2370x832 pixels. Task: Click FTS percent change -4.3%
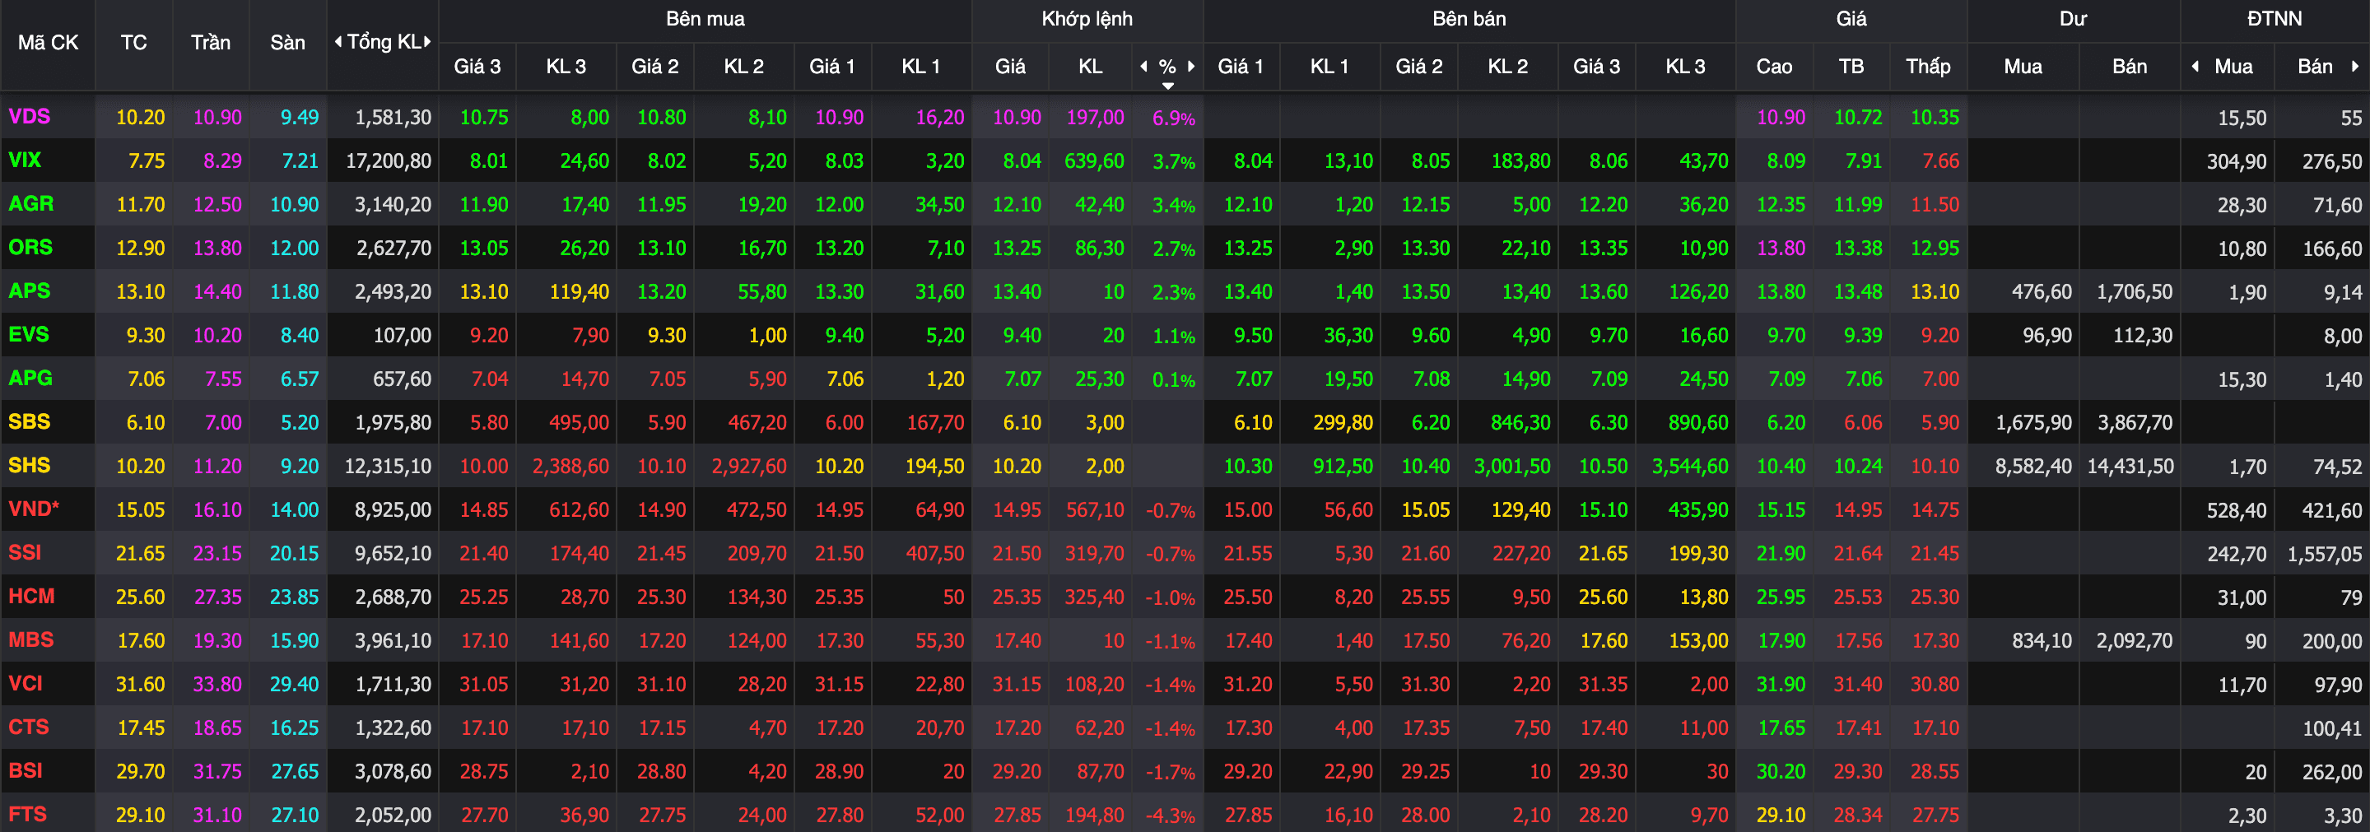click(x=1171, y=816)
